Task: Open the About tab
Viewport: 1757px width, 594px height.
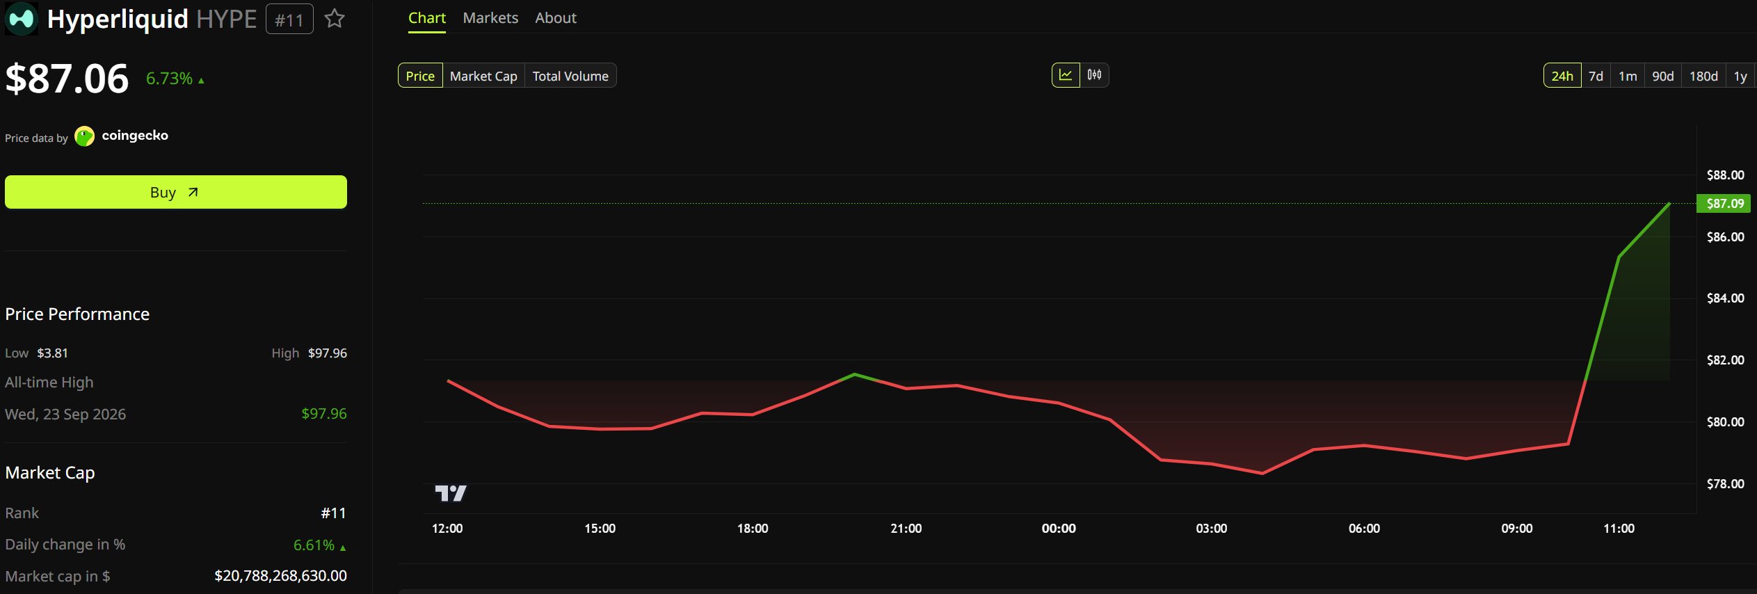Action: [x=556, y=18]
